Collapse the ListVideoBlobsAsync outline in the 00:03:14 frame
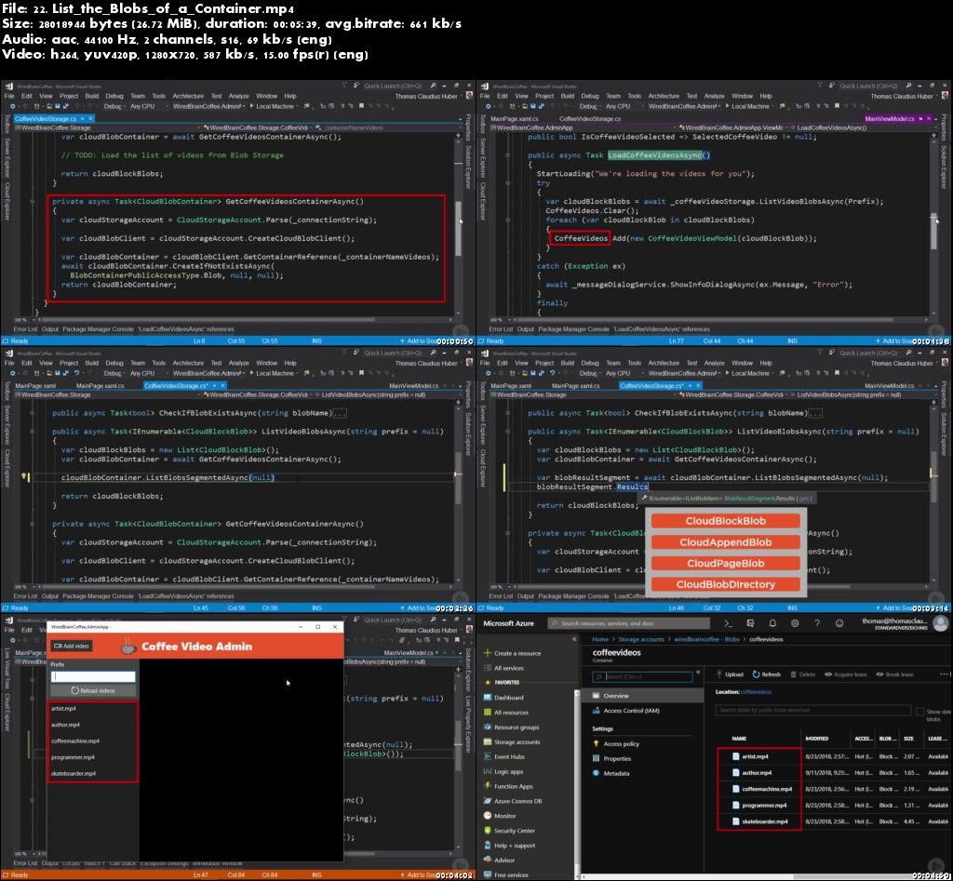The height and width of the screenshot is (881, 953). click(507, 432)
